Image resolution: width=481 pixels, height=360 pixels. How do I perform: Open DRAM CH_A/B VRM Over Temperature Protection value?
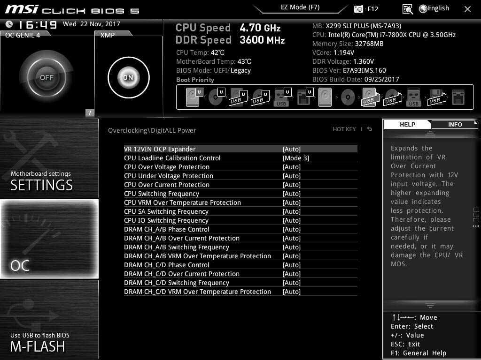291,255
